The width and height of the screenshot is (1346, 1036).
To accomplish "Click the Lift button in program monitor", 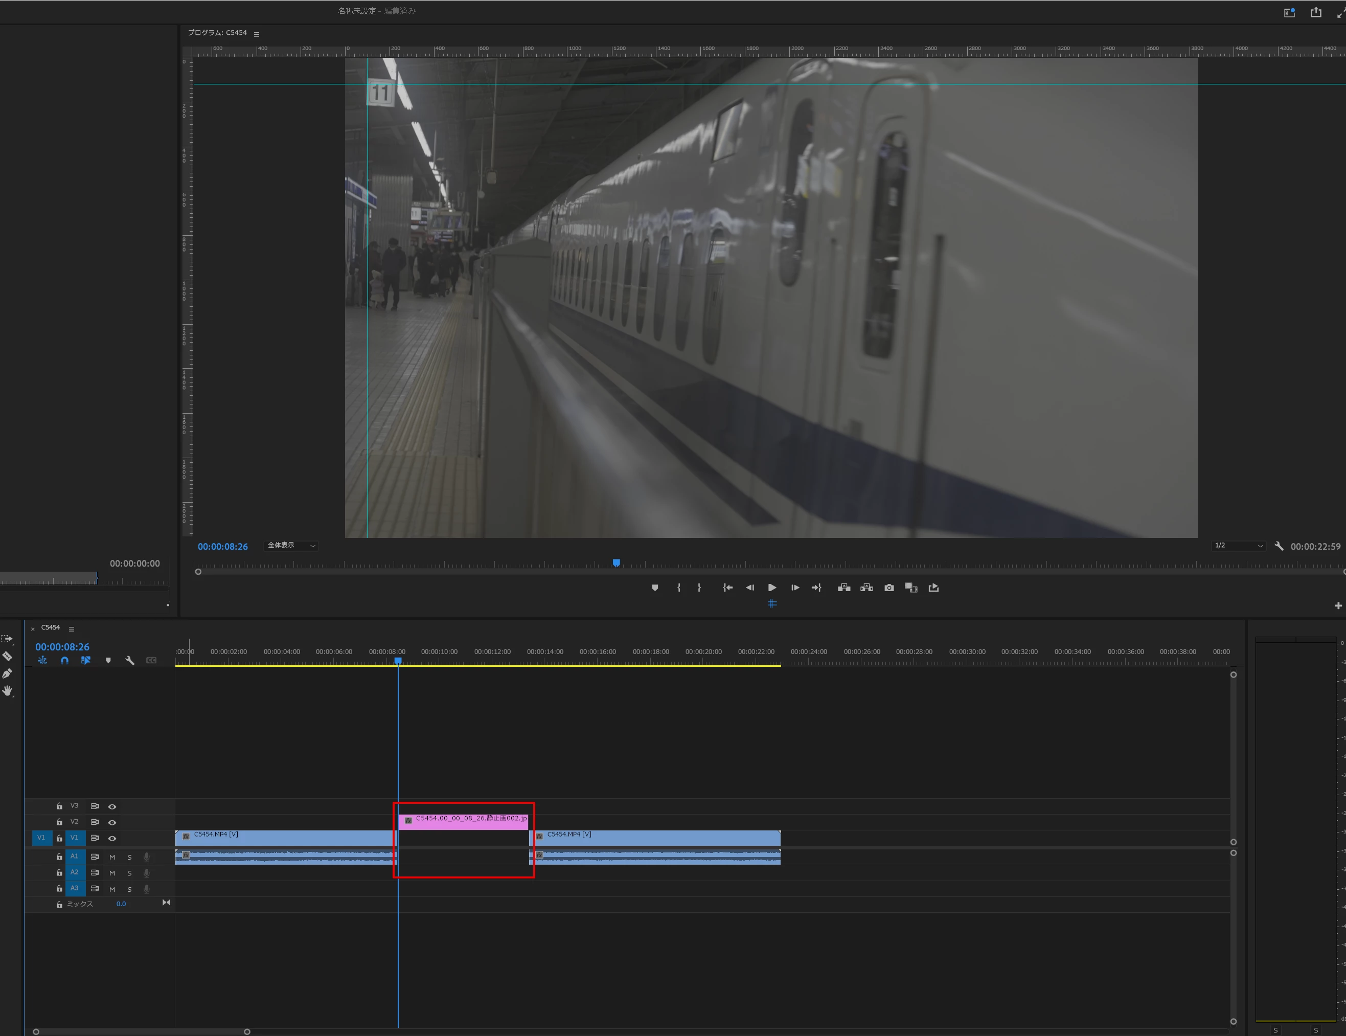I will point(843,588).
